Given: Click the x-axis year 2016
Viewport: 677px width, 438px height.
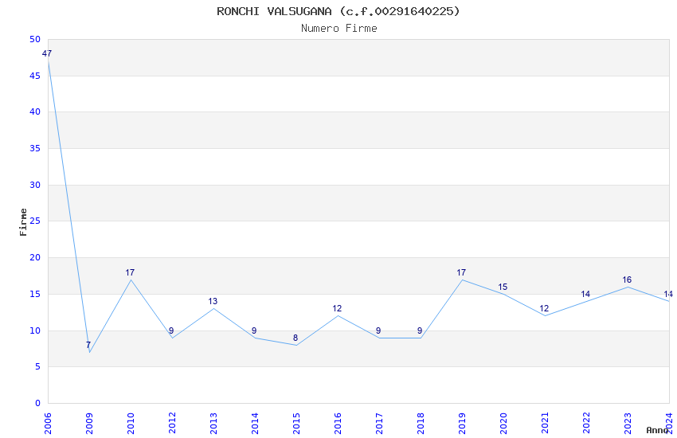Looking at the screenshot, I should [x=338, y=423].
